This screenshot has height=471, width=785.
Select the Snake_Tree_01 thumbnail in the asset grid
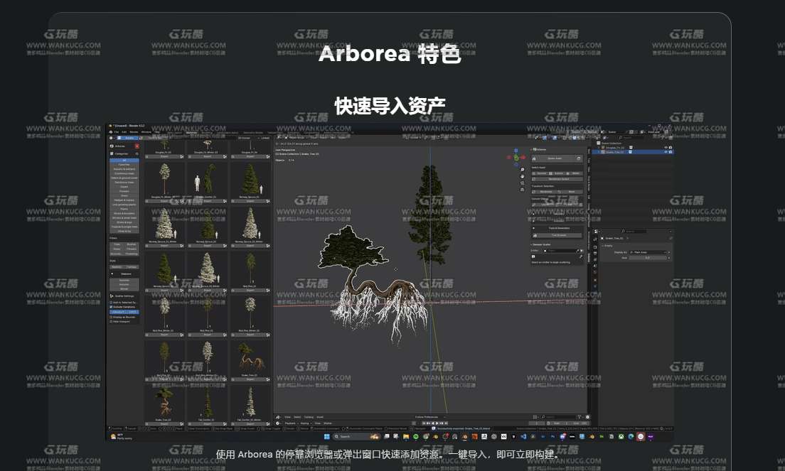click(x=250, y=357)
